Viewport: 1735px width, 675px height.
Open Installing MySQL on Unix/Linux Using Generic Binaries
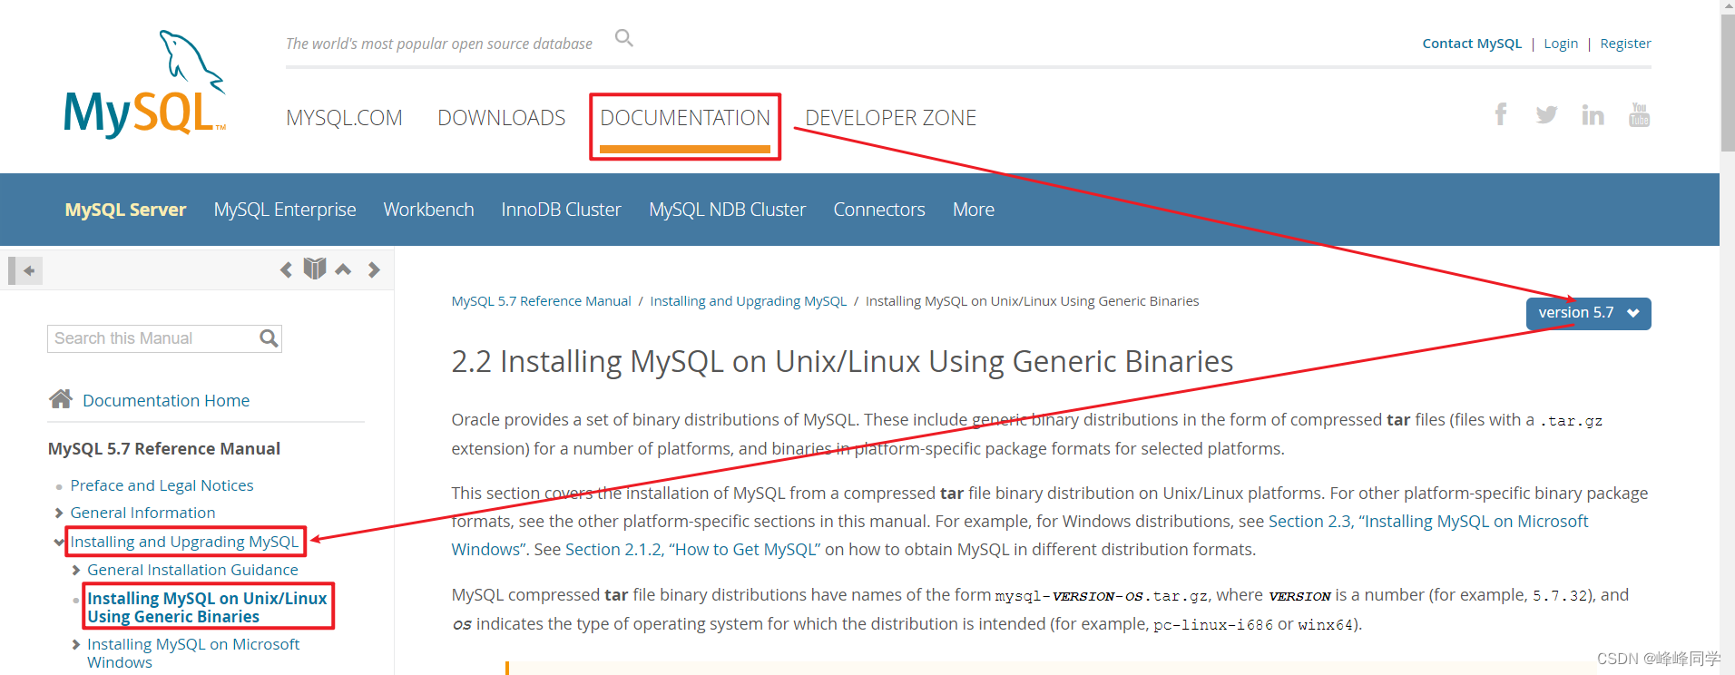click(207, 607)
